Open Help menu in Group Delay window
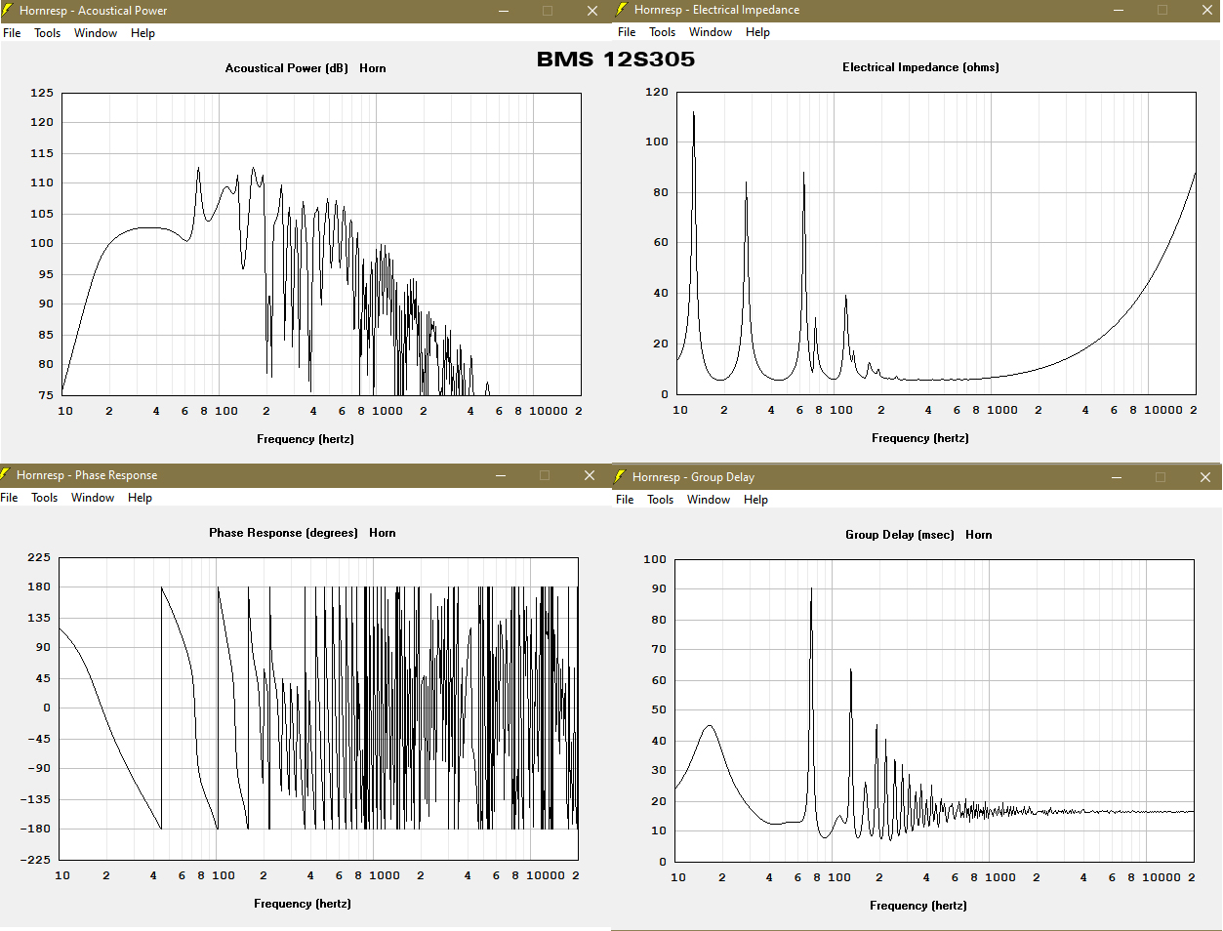The image size is (1223, 931). (x=755, y=500)
